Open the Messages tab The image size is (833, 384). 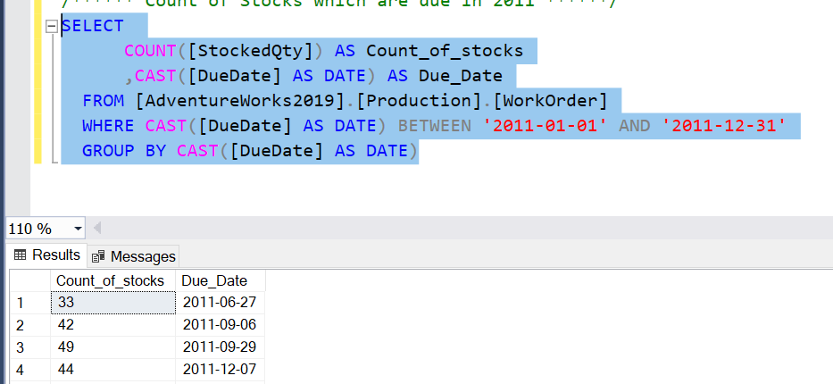(134, 256)
